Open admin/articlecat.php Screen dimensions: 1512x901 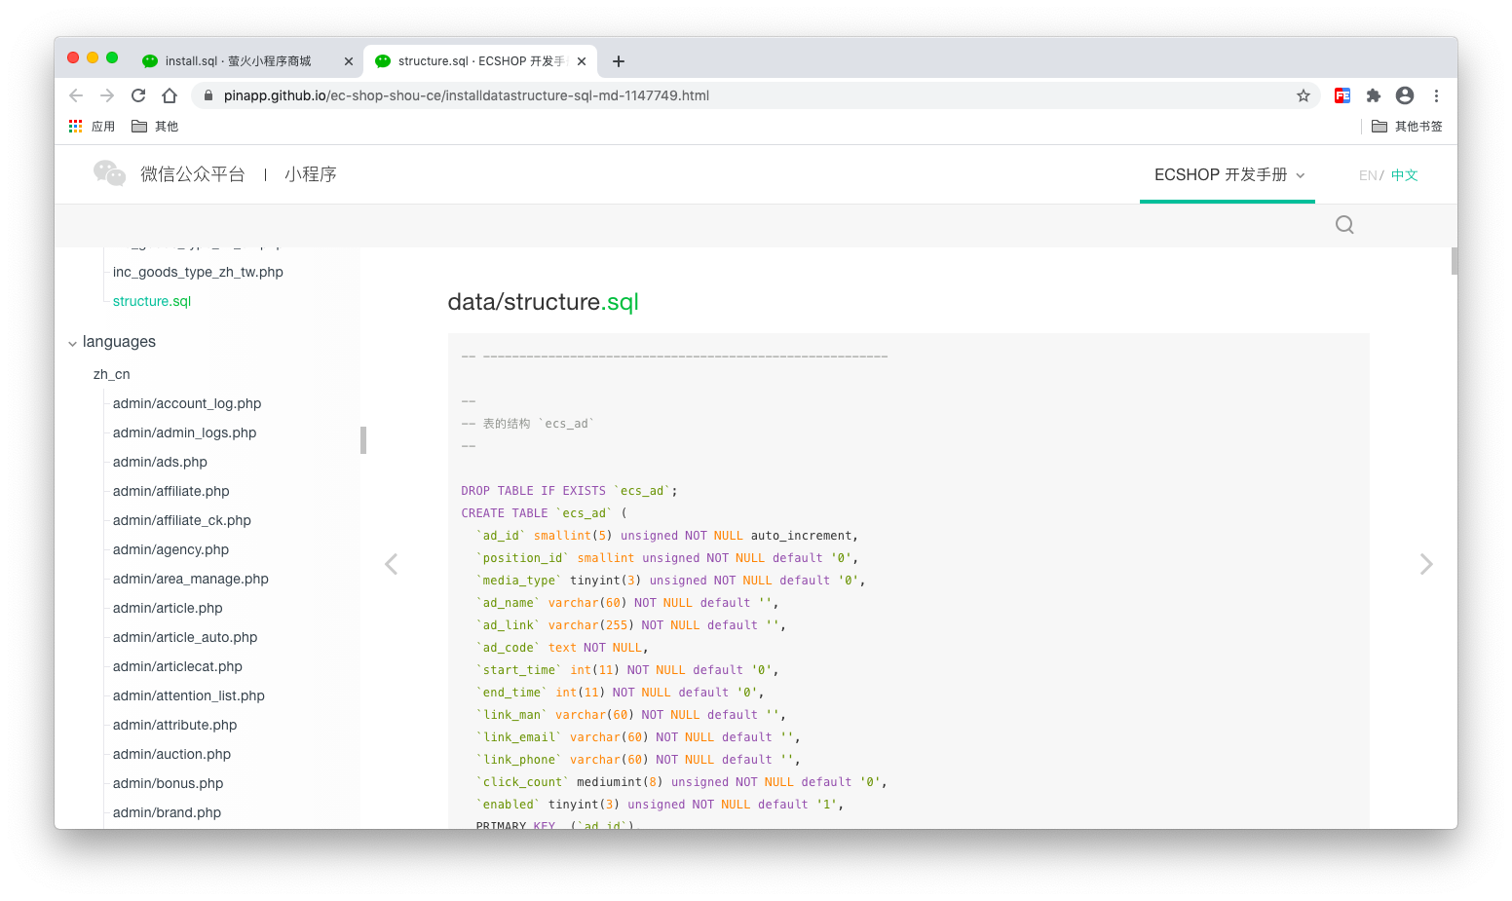[177, 666]
